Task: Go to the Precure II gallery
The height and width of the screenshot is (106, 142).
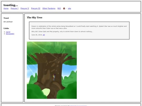Action: tap(25, 8)
